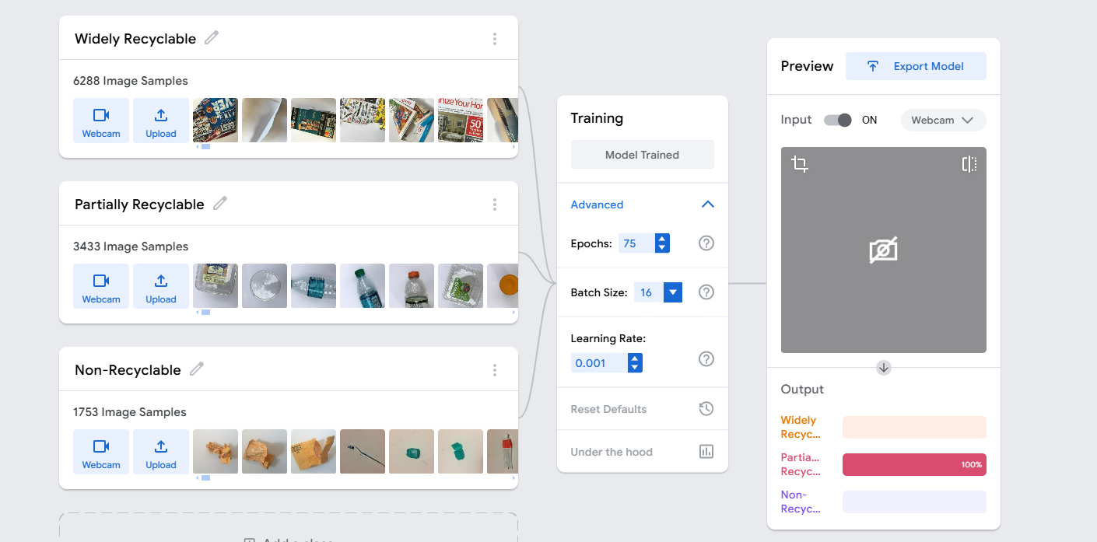Click Widely Recyclable samples scrollbar handle
Screen dimensions: 1097x542
tap(206, 146)
